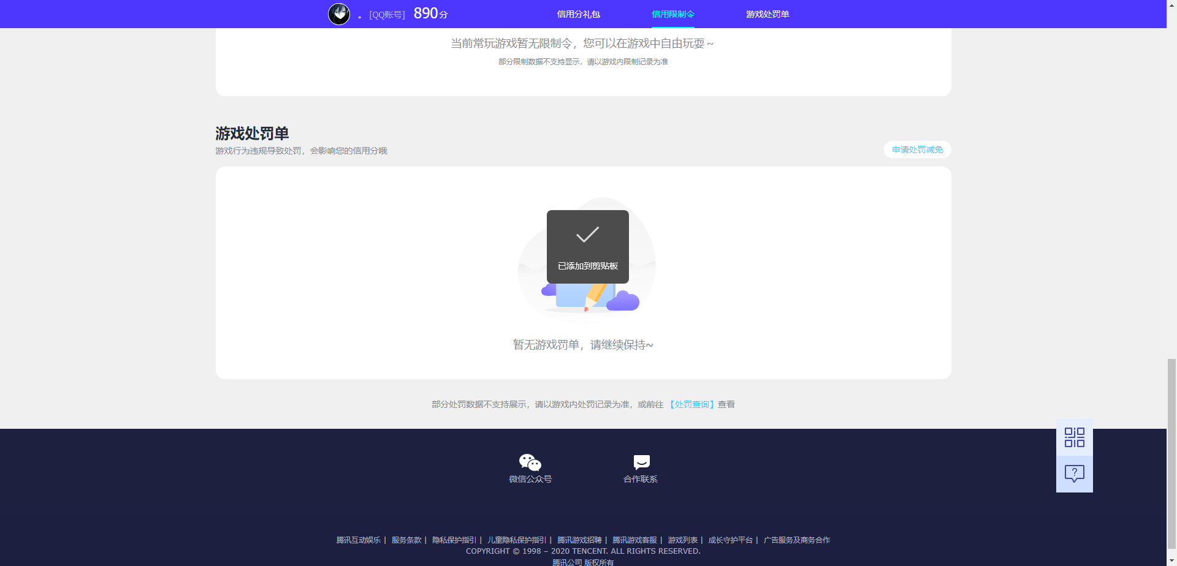Switch to 信用限制令 tab
The height and width of the screenshot is (566, 1177).
point(673,14)
